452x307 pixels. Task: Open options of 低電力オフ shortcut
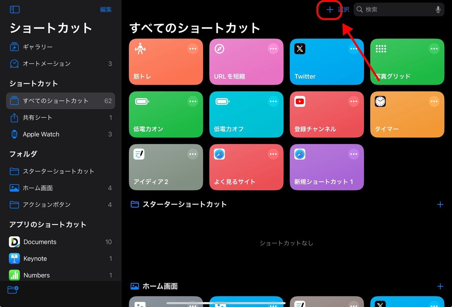point(273,101)
